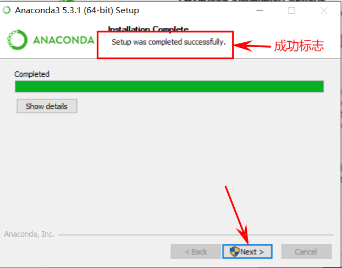Click the "Setup was completed successfully." message
Viewport: 342px width, 268px height.
click(x=169, y=42)
